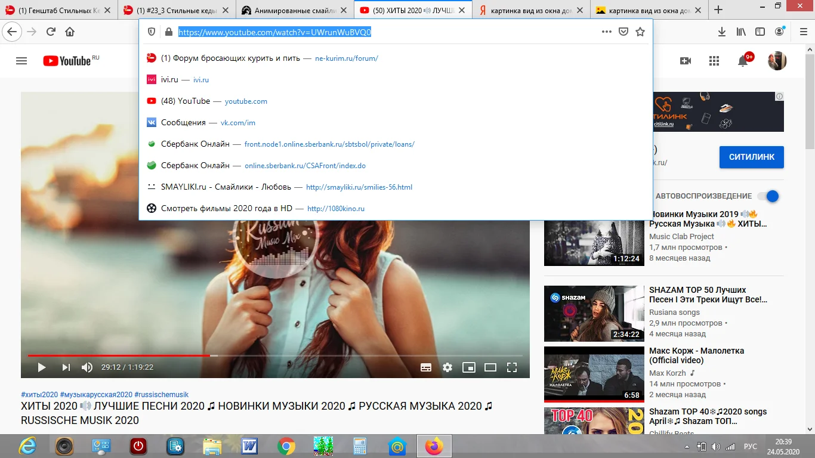Bookmark this page with the star icon
This screenshot has width=815, height=458.
pos(640,32)
